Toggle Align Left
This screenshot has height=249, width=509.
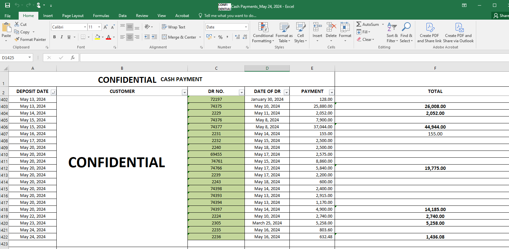coord(123,37)
